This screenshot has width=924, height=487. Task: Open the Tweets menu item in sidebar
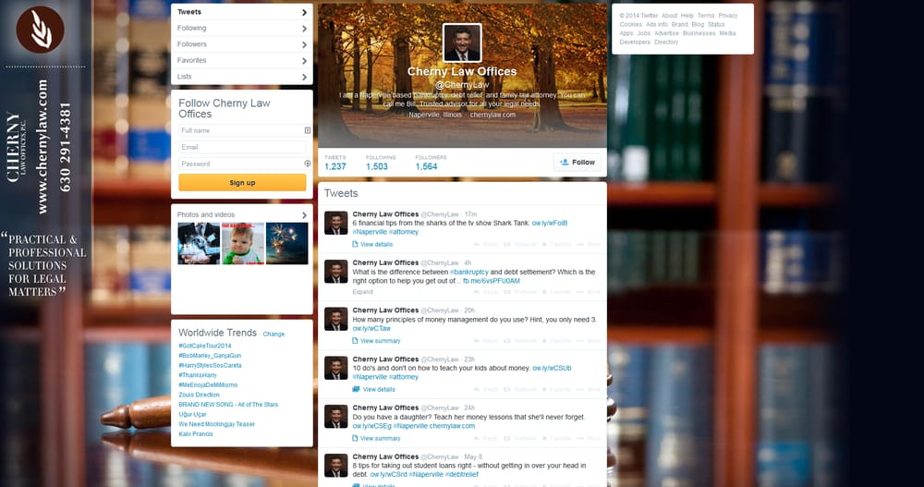point(241,12)
